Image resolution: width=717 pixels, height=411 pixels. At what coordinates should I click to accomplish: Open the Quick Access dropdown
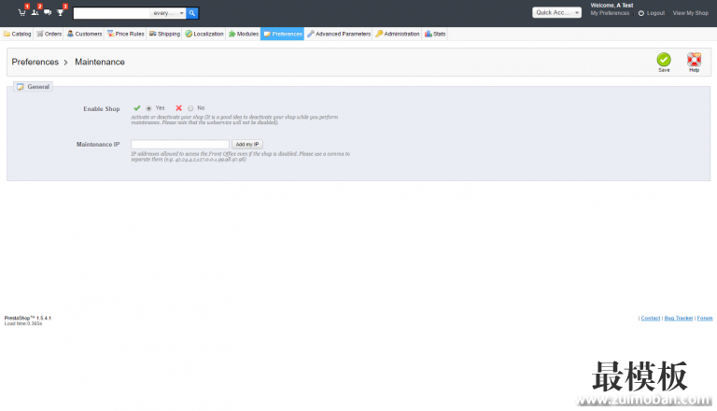tap(557, 13)
